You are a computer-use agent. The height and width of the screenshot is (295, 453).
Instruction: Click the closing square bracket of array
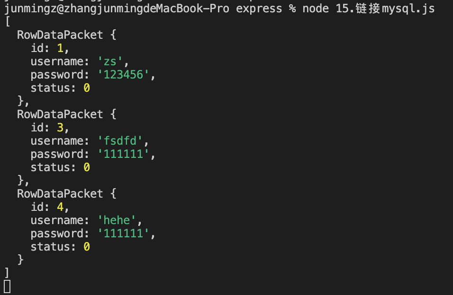coord(7,273)
